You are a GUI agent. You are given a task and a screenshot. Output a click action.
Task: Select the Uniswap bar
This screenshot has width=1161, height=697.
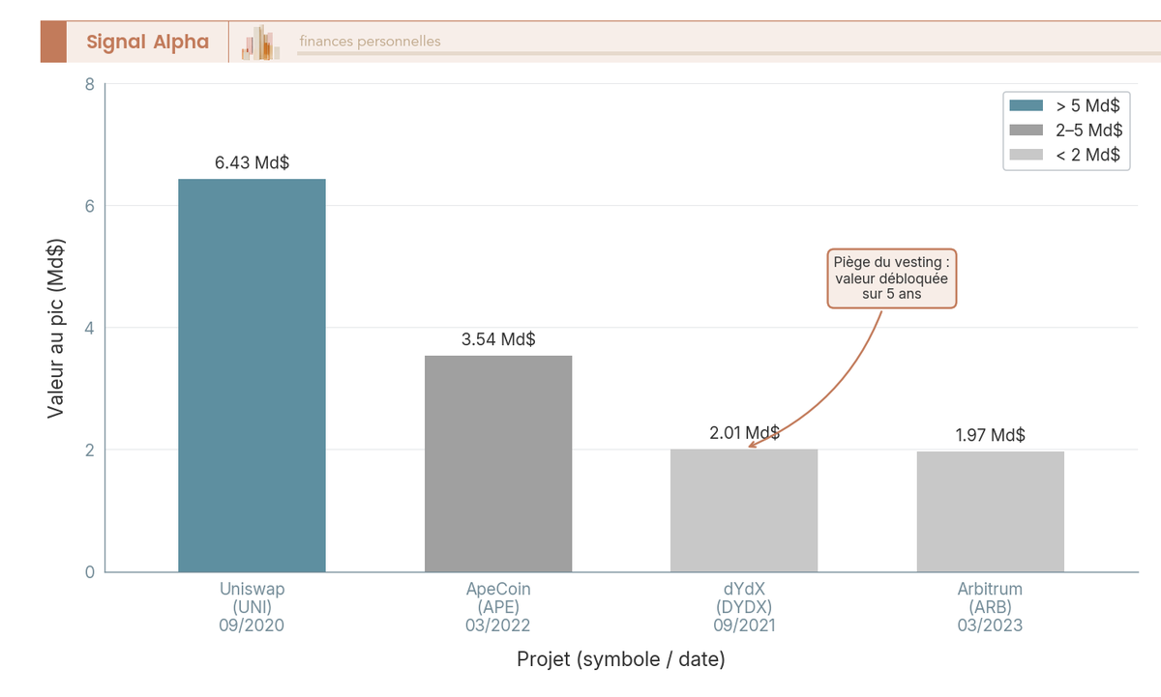coord(252,375)
